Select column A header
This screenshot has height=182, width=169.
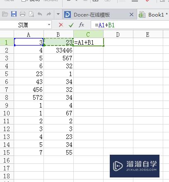29,34
